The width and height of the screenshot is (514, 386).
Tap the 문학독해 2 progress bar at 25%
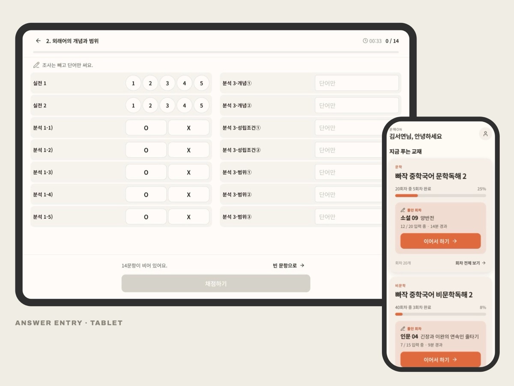tap(440, 196)
